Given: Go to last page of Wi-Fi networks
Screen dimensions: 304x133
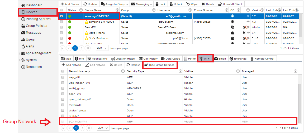Looking at the screenshot, I should coord(88,128).
